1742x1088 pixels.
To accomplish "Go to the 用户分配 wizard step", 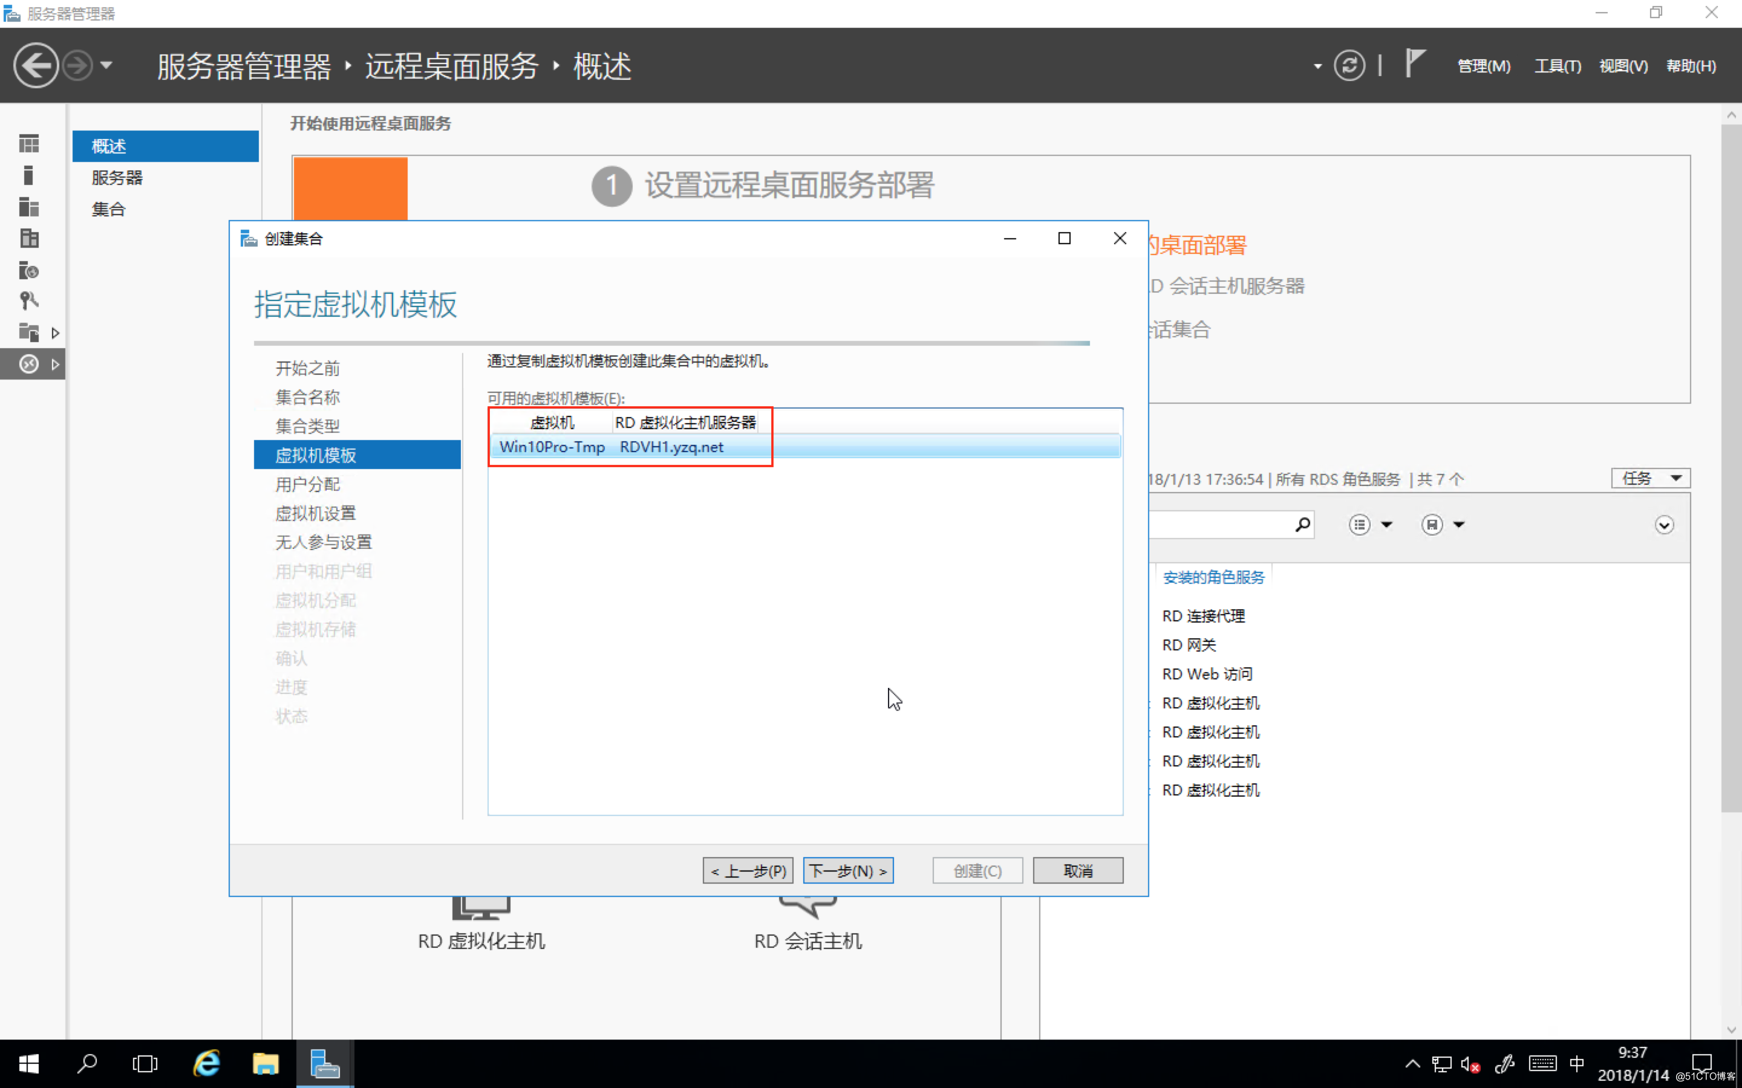I will click(x=307, y=484).
